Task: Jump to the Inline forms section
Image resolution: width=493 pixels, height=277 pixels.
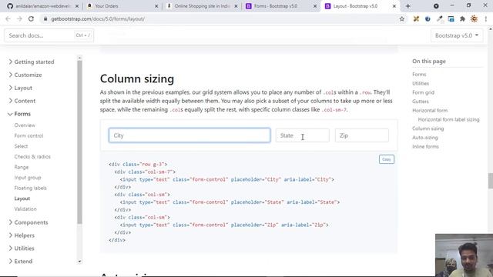Action: [425, 146]
